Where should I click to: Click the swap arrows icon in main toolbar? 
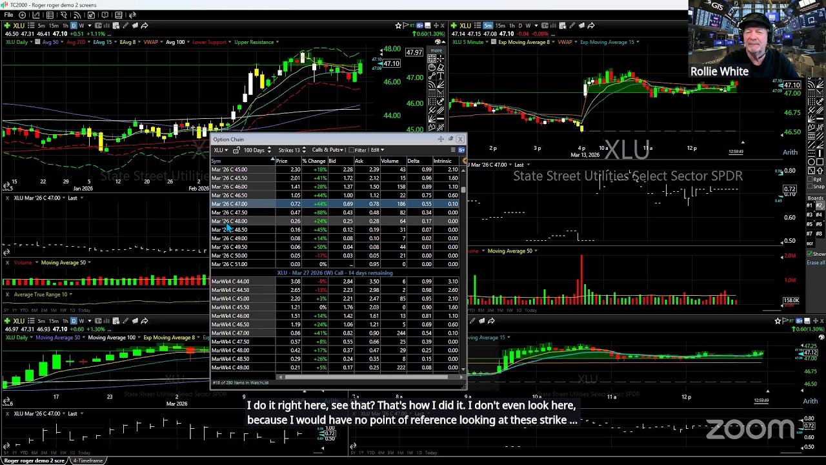pos(132,15)
